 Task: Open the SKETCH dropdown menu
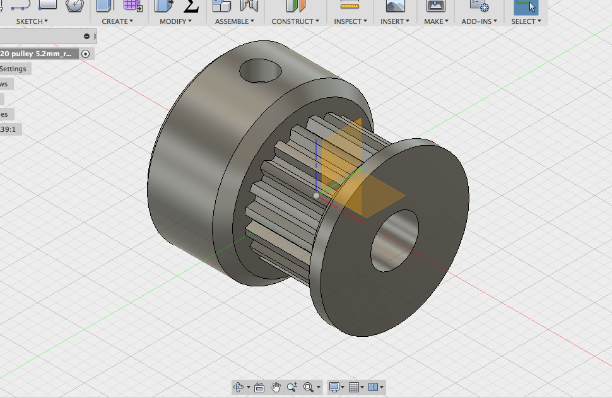coord(32,21)
